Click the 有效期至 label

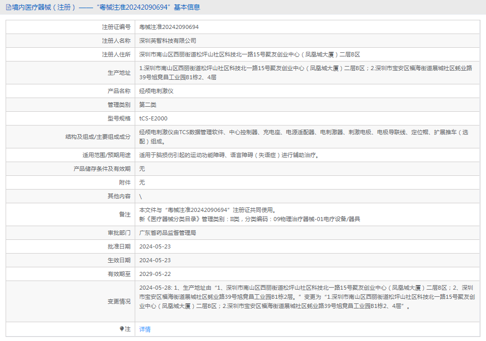pyautogui.click(x=119, y=274)
